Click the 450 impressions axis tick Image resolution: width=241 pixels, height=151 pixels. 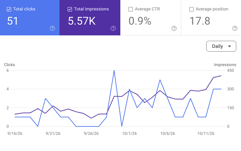point(231,70)
